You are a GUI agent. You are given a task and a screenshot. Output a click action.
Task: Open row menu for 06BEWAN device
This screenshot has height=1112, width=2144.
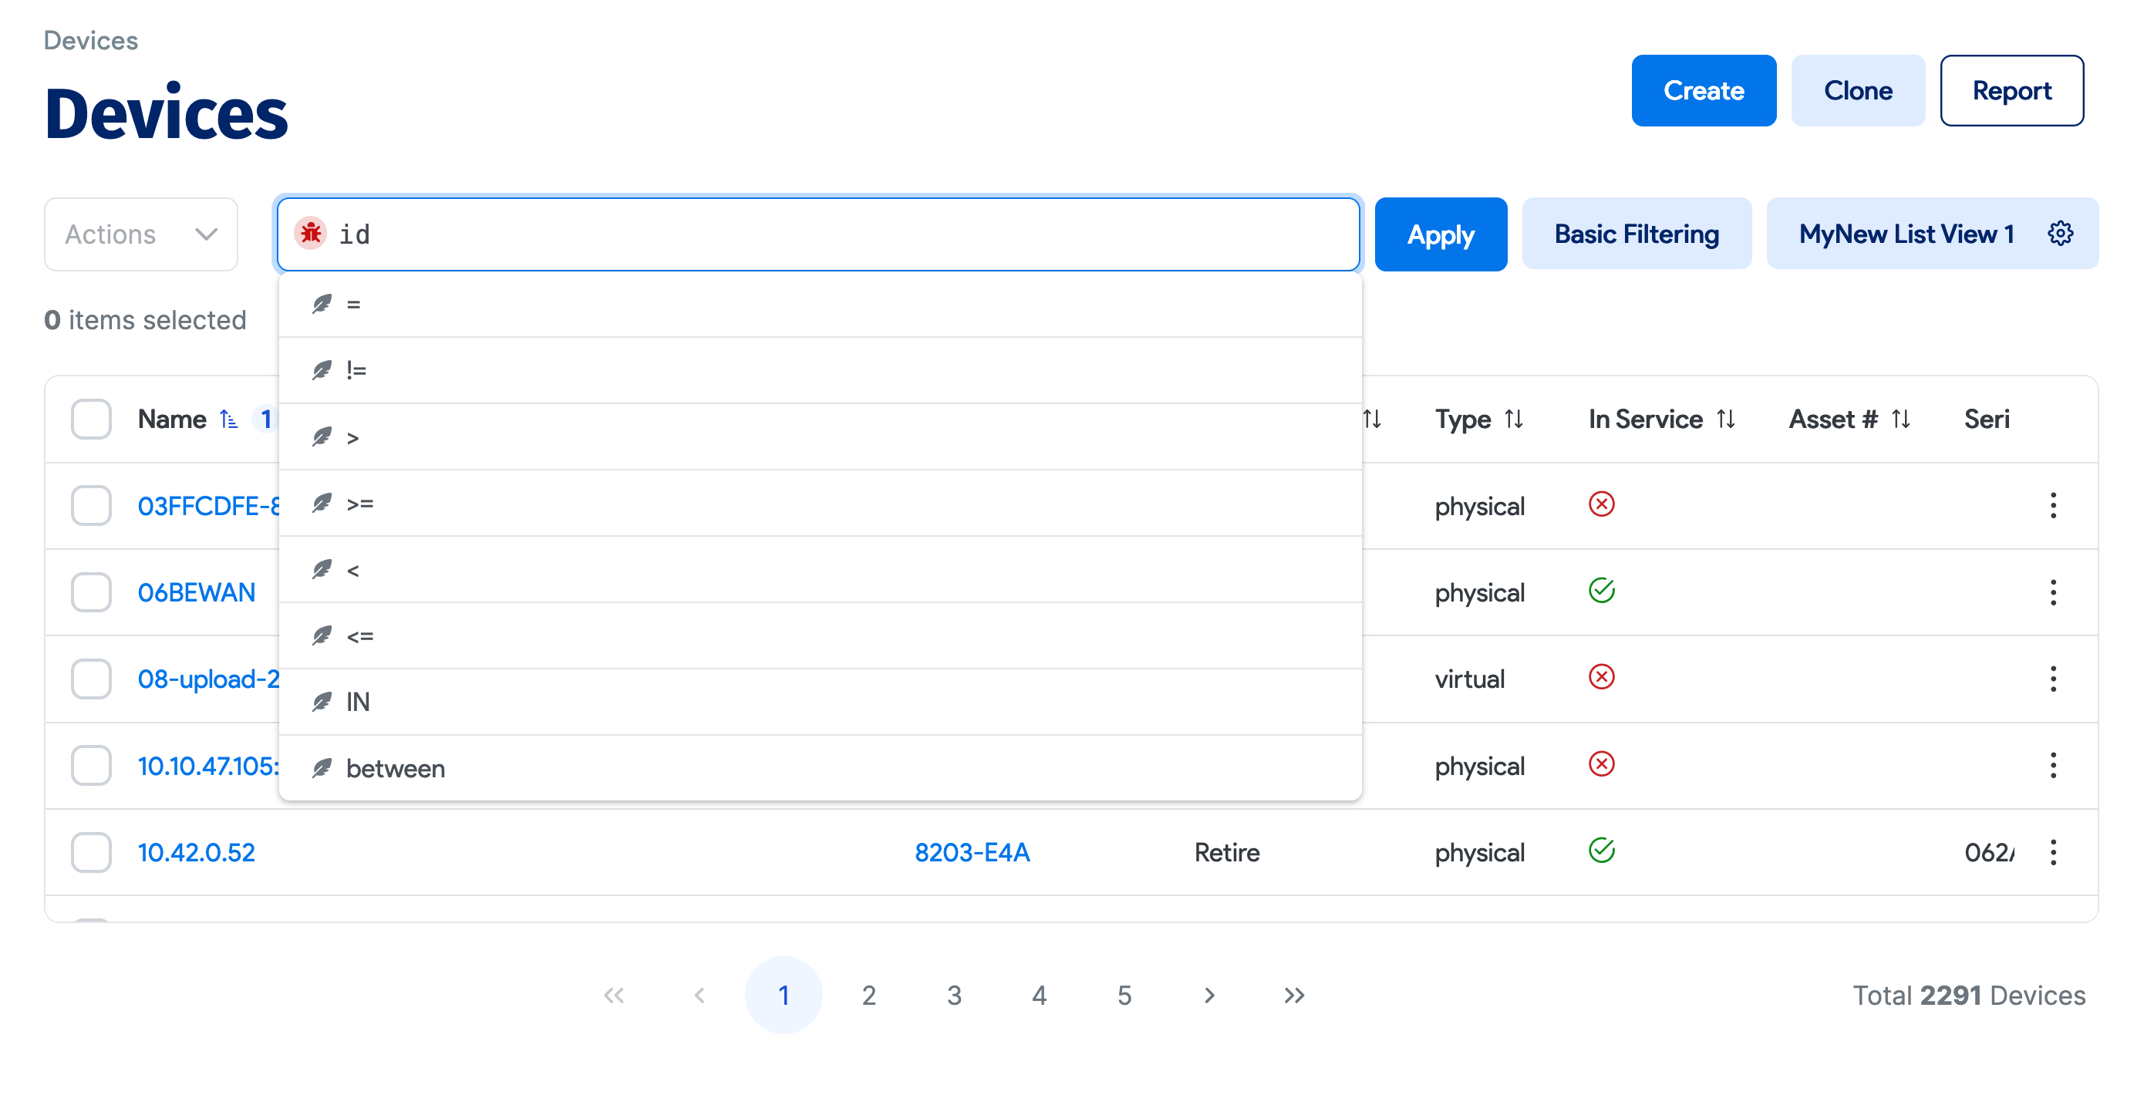2052,592
